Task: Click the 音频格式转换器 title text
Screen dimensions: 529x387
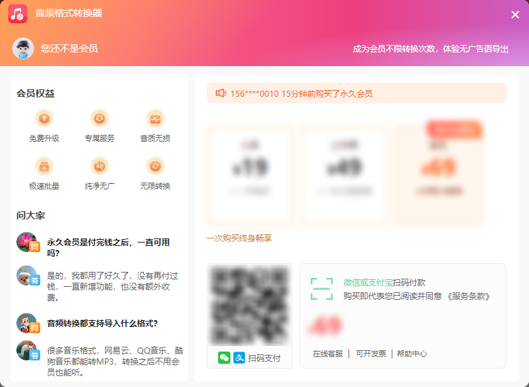Action: (x=69, y=13)
